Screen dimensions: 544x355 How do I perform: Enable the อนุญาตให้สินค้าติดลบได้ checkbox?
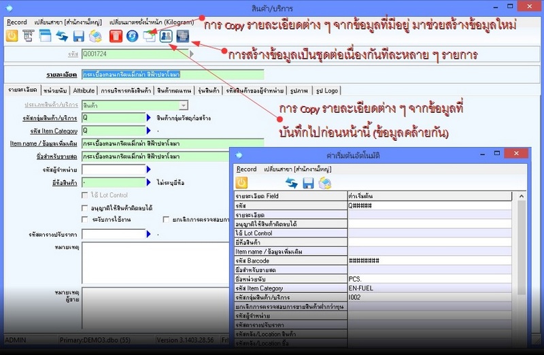(x=84, y=207)
